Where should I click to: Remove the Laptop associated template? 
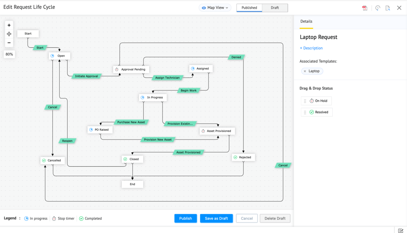click(305, 71)
